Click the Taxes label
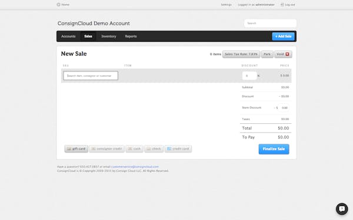Screen dimensions: 353x220 246,119
